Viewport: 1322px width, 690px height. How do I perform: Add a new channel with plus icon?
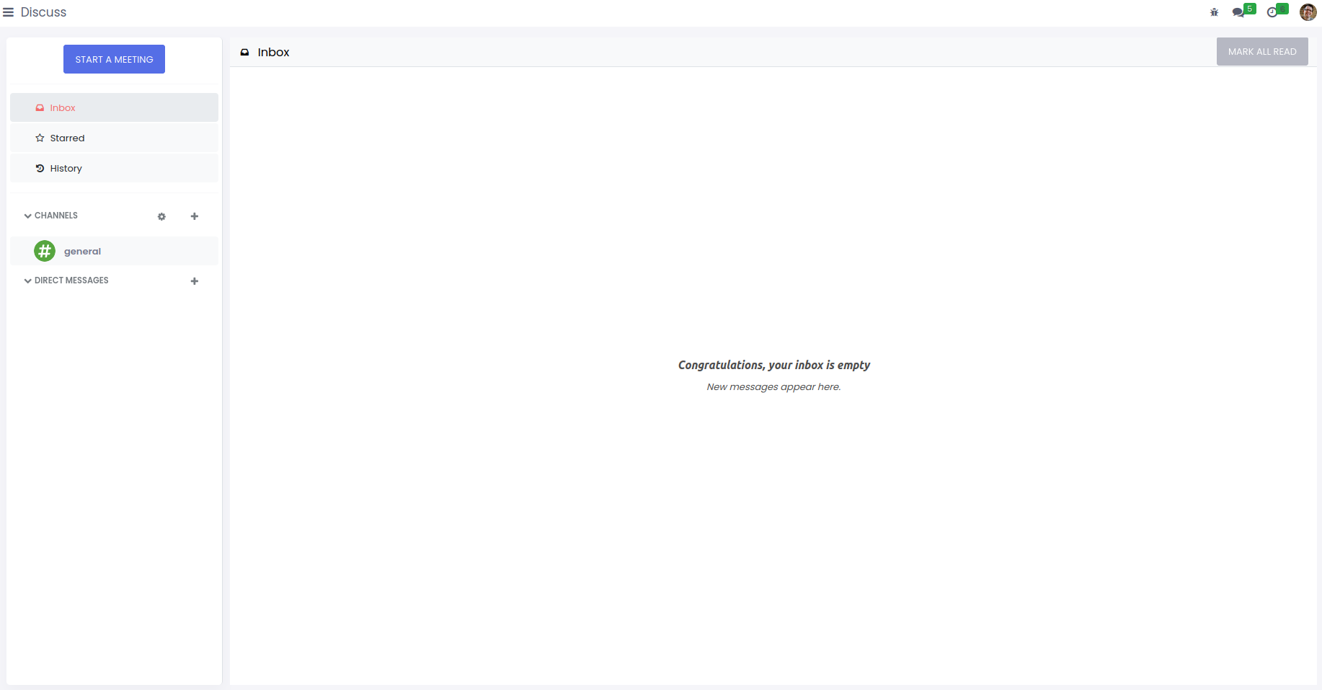[195, 216]
